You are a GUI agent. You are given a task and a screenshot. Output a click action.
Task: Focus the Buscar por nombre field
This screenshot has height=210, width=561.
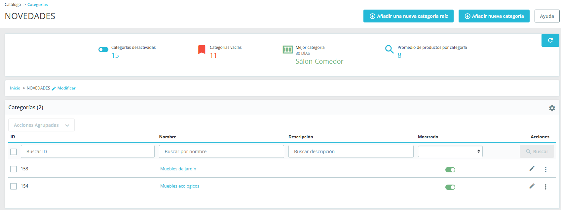tap(221, 152)
